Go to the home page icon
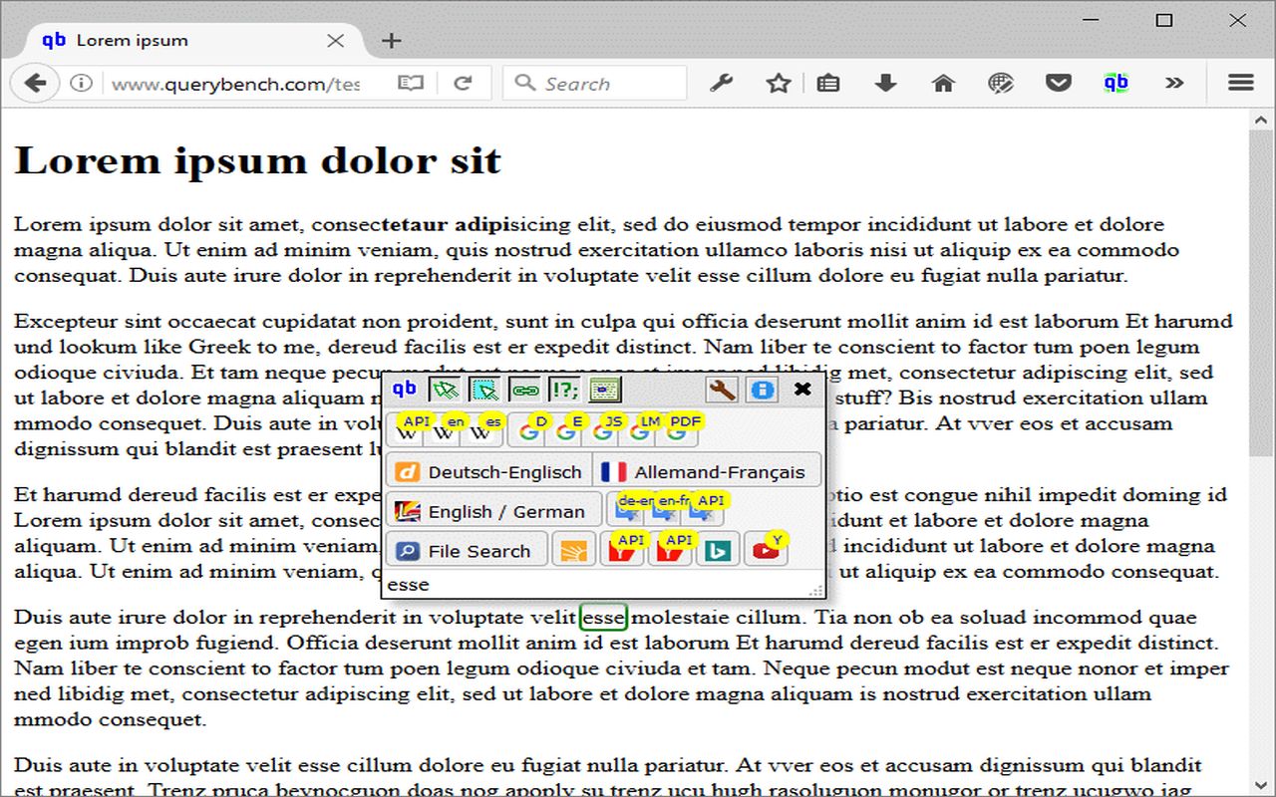This screenshot has width=1276, height=797. (943, 84)
